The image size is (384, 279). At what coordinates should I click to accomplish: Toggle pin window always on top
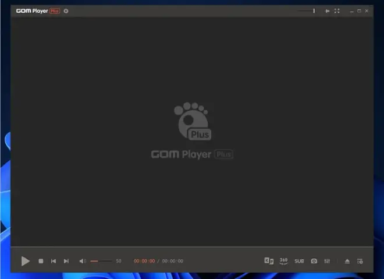pyautogui.click(x=327, y=11)
